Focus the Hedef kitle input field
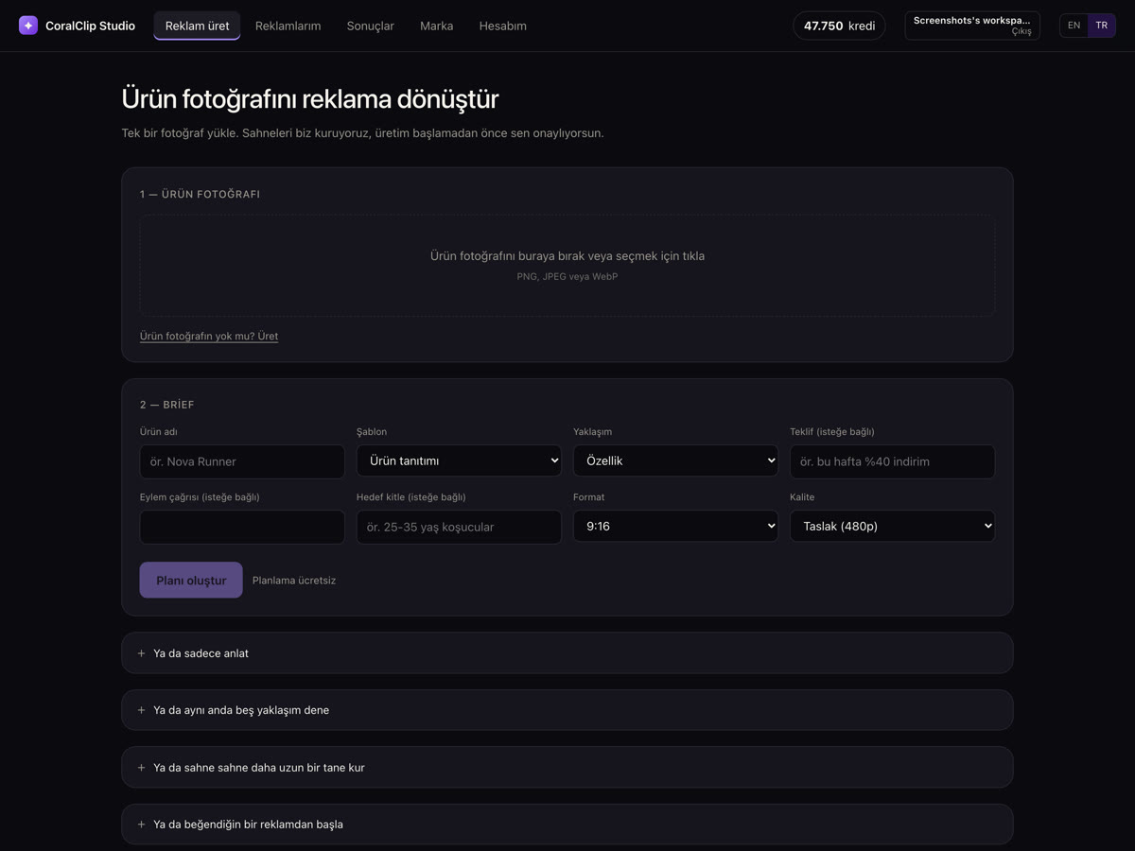 click(x=459, y=527)
